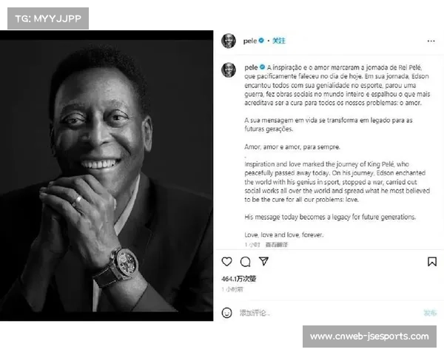Viewport: 444px width, 355px height.
Task: Click the 1 小时 timestamp below the caption
Action: point(252,244)
